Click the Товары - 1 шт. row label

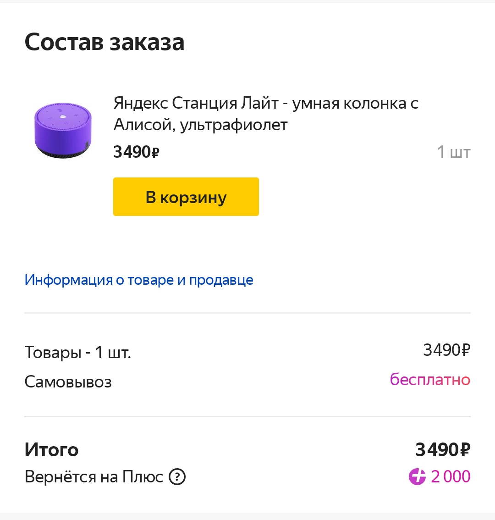click(78, 352)
